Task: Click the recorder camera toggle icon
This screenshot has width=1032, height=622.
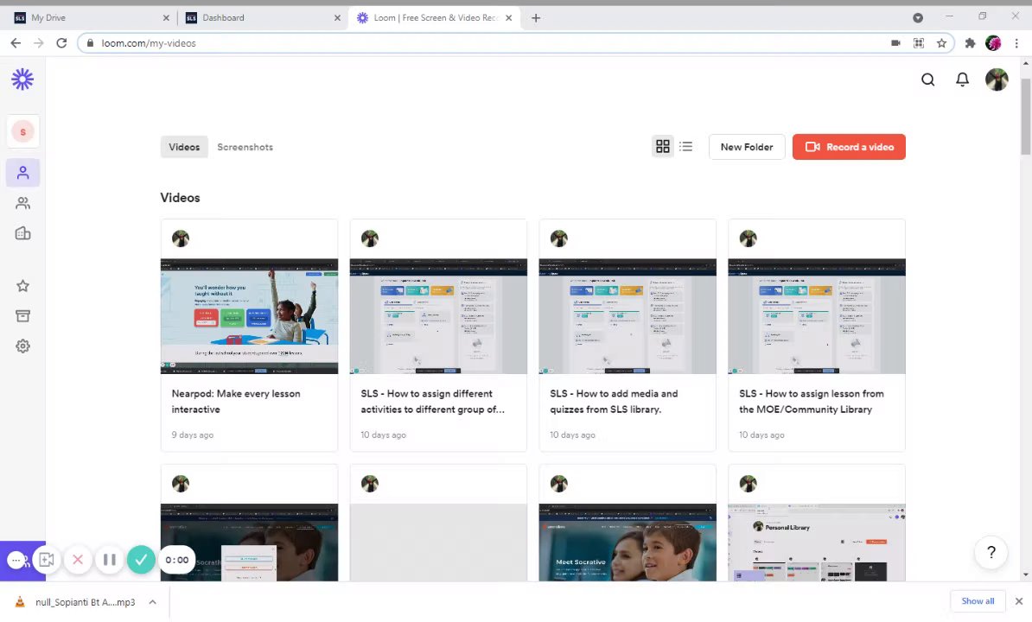Action: [x=46, y=560]
